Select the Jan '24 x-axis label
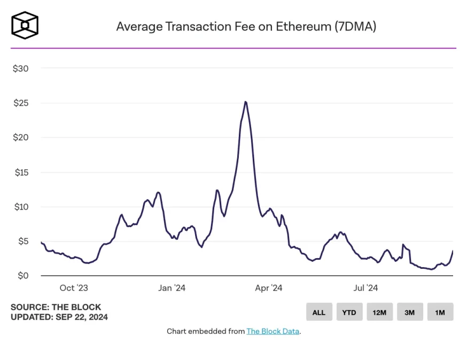This screenshot has height=342, width=467. pyautogui.click(x=172, y=288)
